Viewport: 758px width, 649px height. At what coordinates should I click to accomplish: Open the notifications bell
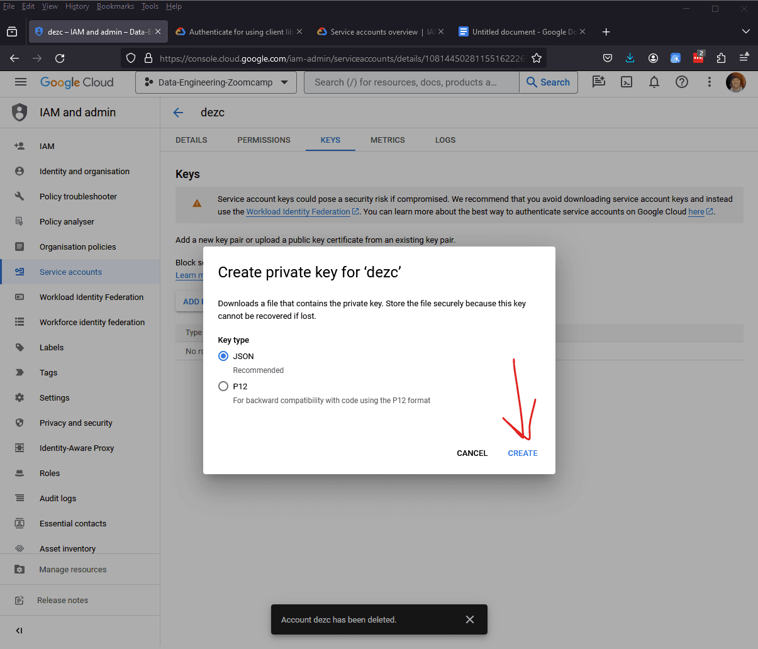654,82
